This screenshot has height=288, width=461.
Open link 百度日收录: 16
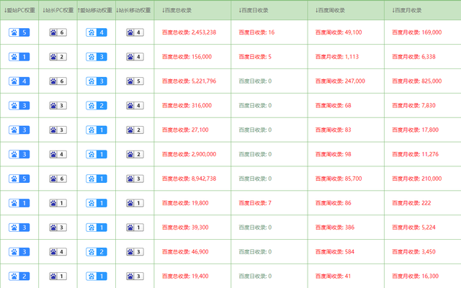(256, 32)
